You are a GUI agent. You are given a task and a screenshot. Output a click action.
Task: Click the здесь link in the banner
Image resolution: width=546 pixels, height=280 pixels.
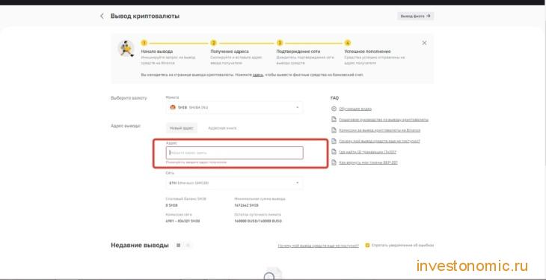coord(258,75)
